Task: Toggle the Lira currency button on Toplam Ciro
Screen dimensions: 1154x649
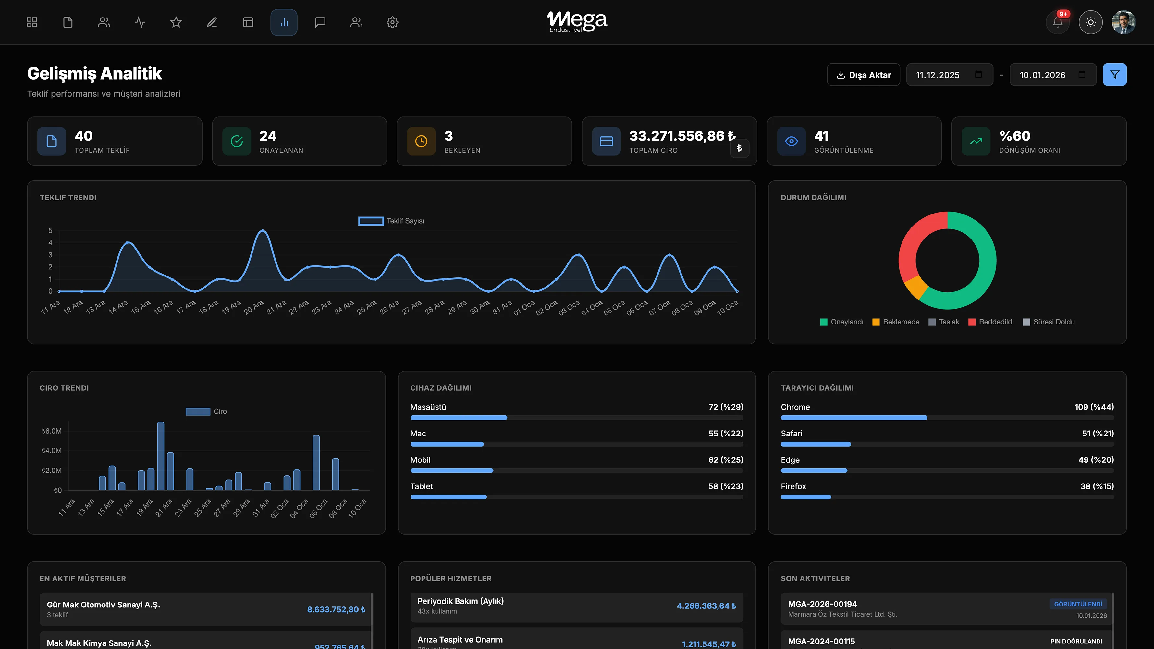Action: coord(739,148)
